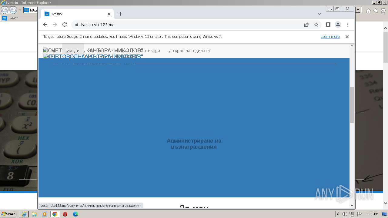388x218 pixels.
Task: Share this page from the address bar
Action: click(306, 25)
